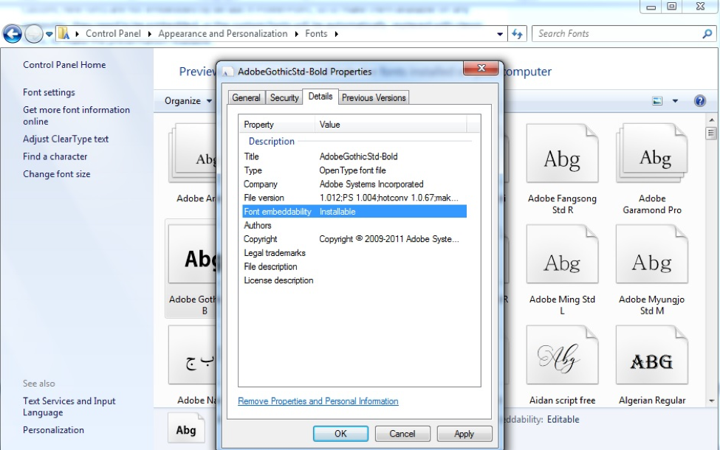Select the Title property row

pos(354,156)
